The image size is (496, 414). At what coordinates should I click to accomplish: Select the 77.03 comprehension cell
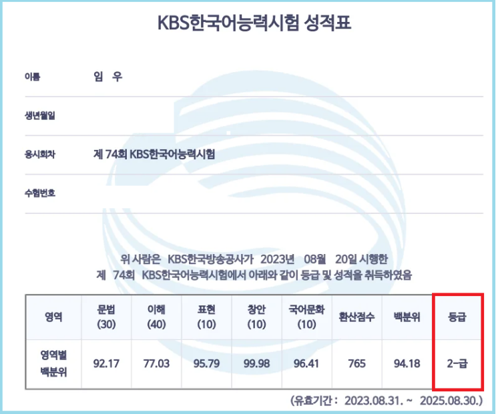coord(157,364)
